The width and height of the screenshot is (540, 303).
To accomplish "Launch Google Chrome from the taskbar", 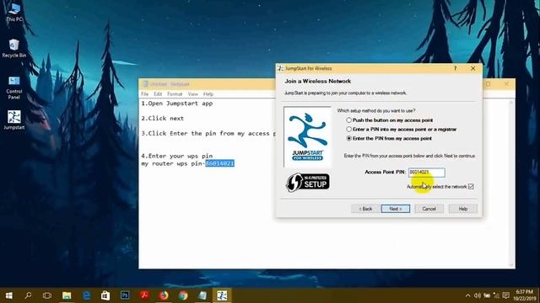I will (183, 295).
